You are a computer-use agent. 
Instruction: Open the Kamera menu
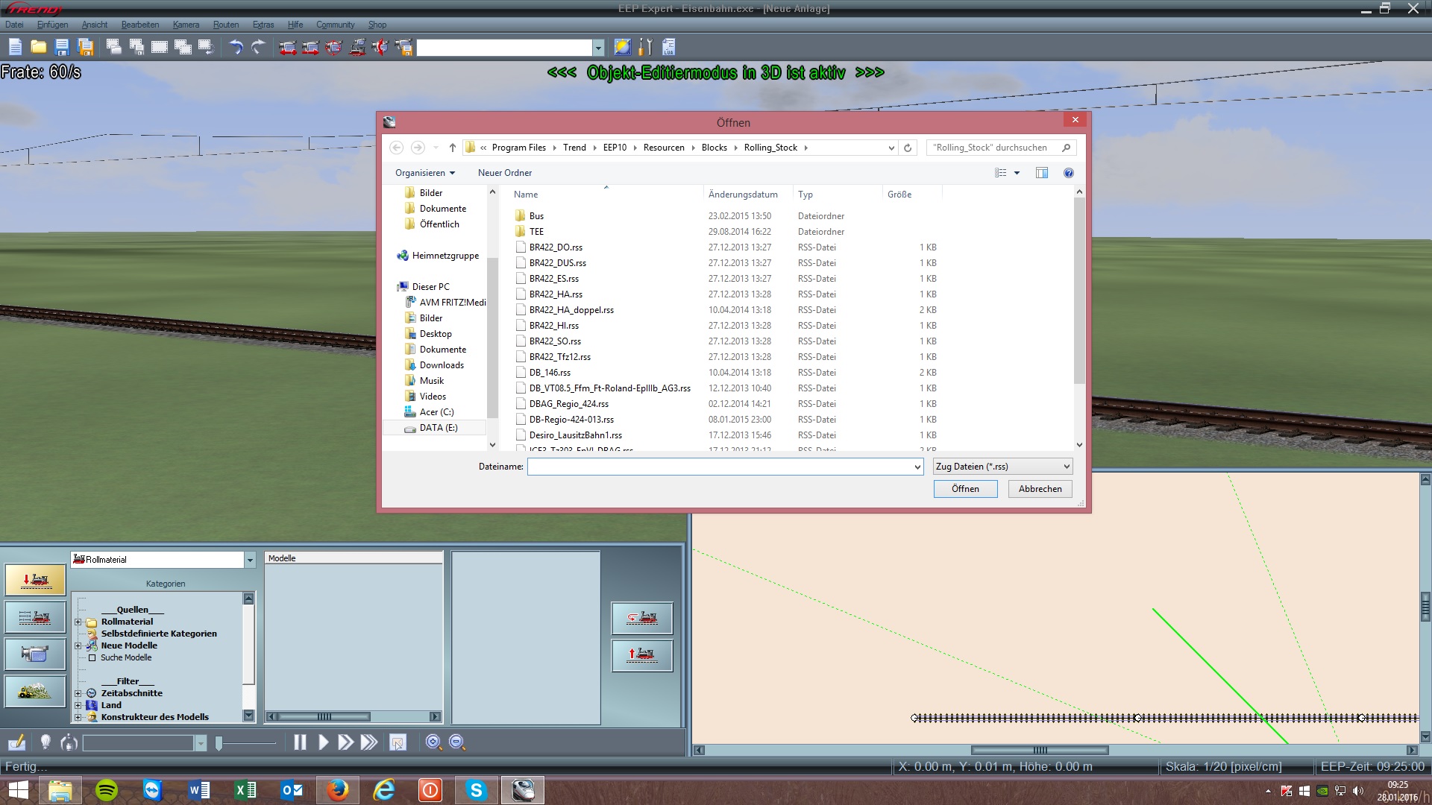(x=186, y=25)
